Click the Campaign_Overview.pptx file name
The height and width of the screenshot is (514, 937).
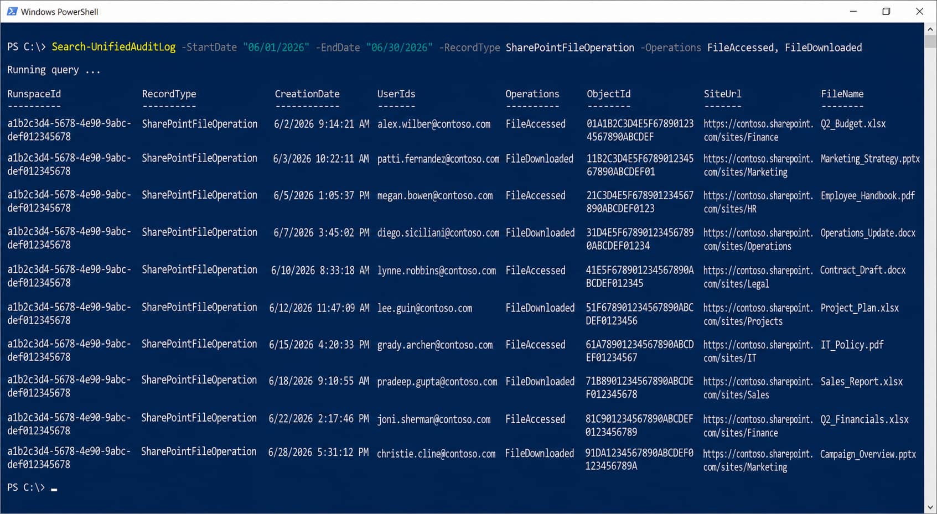(x=868, y=454)
